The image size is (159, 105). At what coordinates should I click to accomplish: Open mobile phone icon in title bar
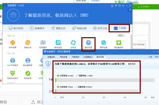click(x=112, y=6)
